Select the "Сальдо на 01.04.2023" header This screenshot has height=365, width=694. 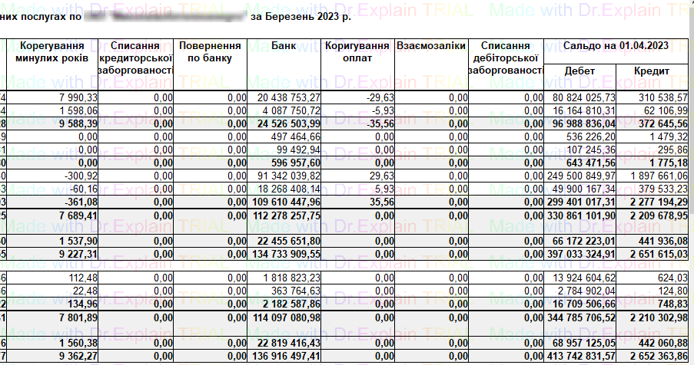619,46
